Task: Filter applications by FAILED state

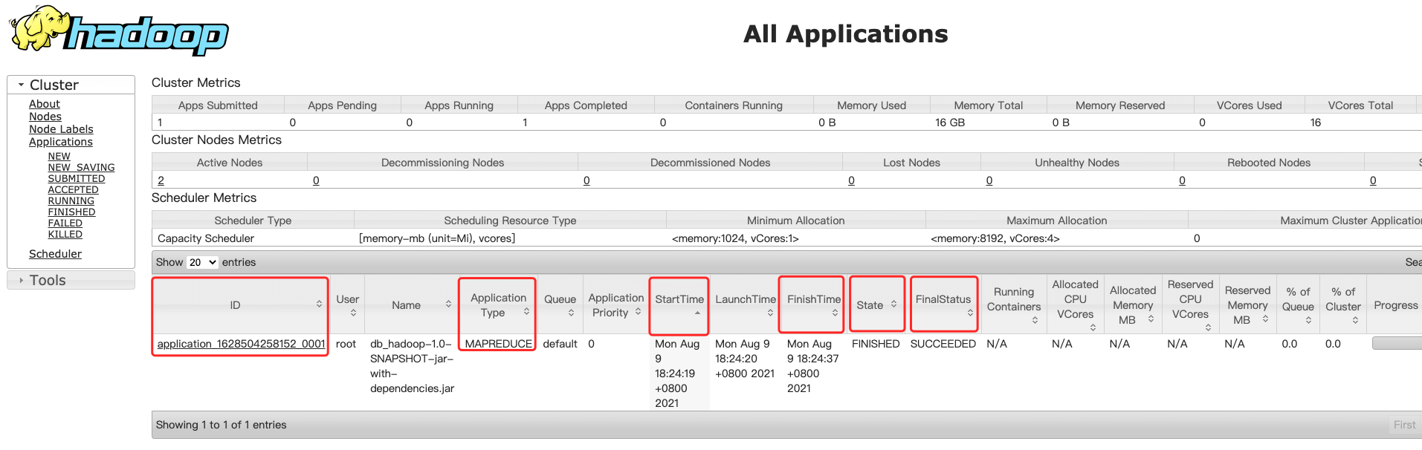Action: click(x=65, y=223)
